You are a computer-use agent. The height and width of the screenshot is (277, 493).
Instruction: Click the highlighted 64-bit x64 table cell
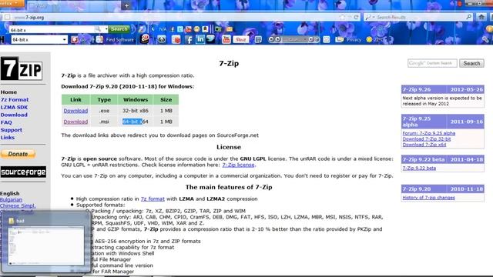coord(136,122)
